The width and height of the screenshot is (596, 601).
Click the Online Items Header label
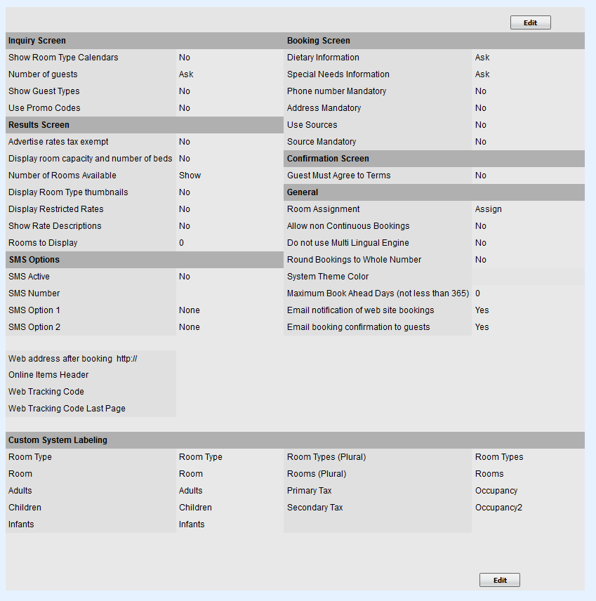(48, 375)
